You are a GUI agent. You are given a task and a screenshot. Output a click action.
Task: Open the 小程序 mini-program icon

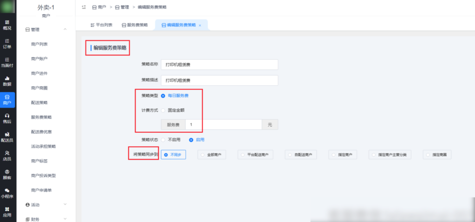tap(7, 193)
